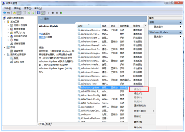
Task: Select WMI 控件 in the tree
Action: coord(19,62)
